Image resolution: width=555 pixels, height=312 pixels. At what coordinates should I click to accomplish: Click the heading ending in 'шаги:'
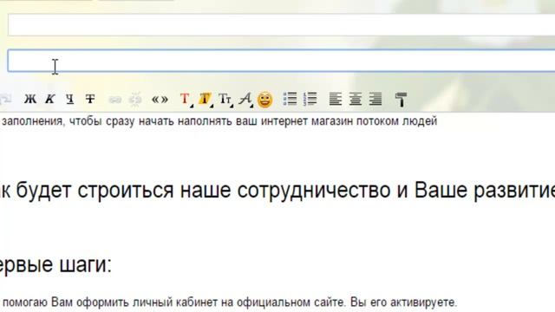pyautogui.click(x=55, y=264)
